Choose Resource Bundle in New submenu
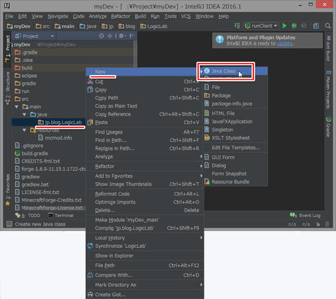 235,182
